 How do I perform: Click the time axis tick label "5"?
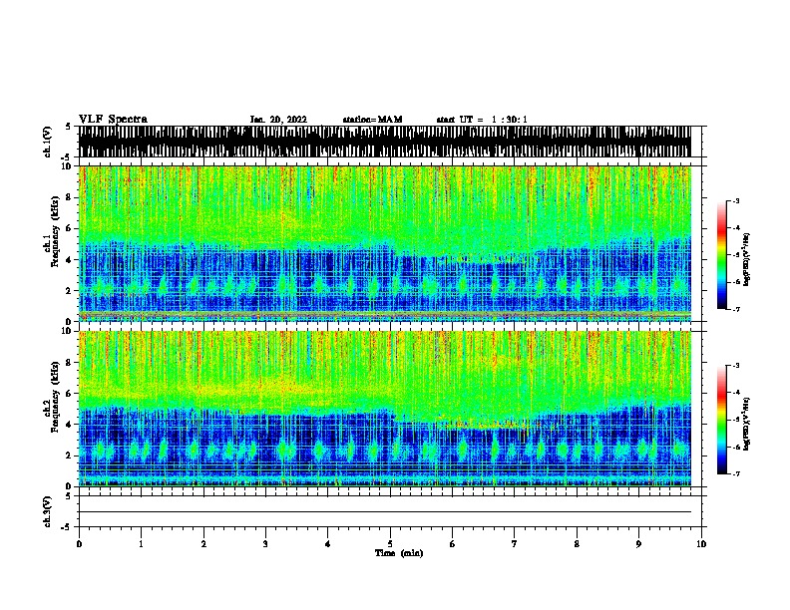(390, 544)
